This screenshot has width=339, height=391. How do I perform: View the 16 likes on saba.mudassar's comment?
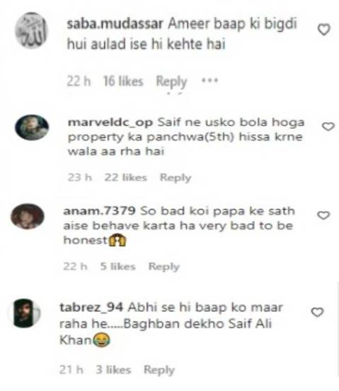tap(123, 81)
